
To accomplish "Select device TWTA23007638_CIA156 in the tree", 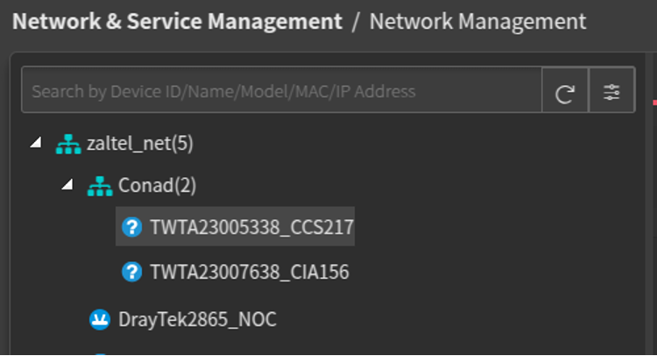I will pos(250,272).
